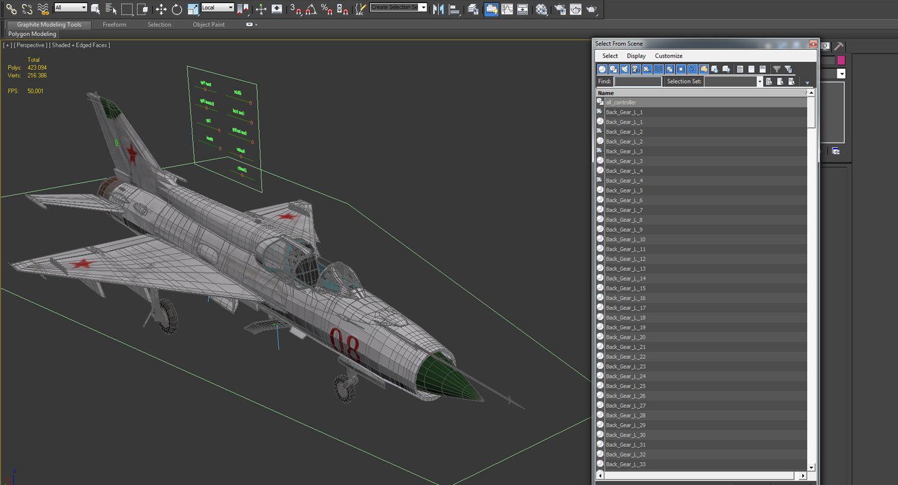Click the advanced filter icon beside the funnel

pyautogui.click(x=788, y=69)
